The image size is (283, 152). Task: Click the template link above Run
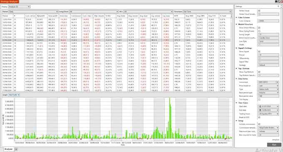coord(276,140)
